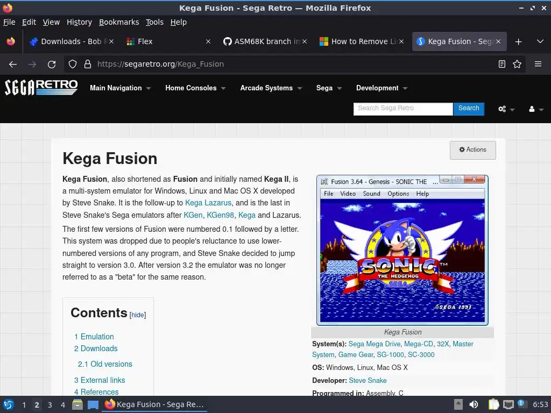Open the View menu
551x413 pixels.
click(x=51, y=22)
